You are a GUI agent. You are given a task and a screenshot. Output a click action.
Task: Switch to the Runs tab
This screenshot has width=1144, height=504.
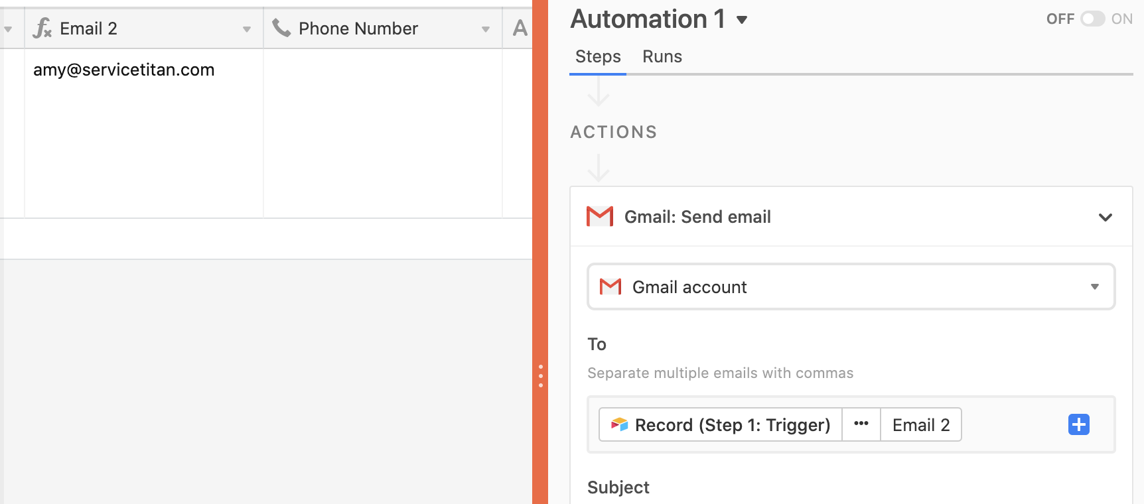(662, 56)
